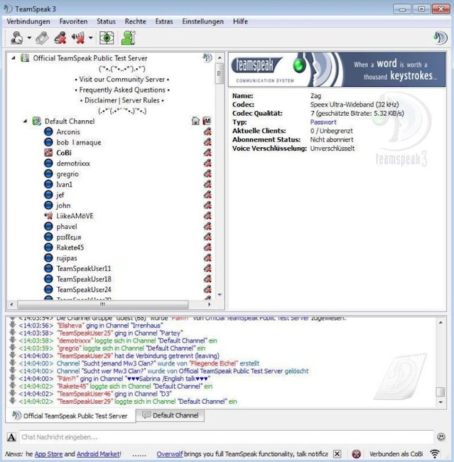Click the home icon next to Default Channel
Image resolution: width=454 pixels, height=462 pixels.
coord(196,122)
